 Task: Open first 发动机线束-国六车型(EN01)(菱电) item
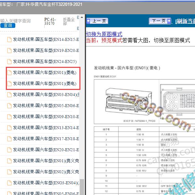(x=45, y=72)
